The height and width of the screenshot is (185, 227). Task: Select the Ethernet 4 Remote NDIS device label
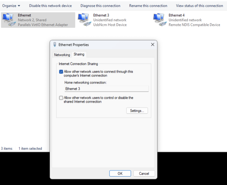click(x=194, y=25)
